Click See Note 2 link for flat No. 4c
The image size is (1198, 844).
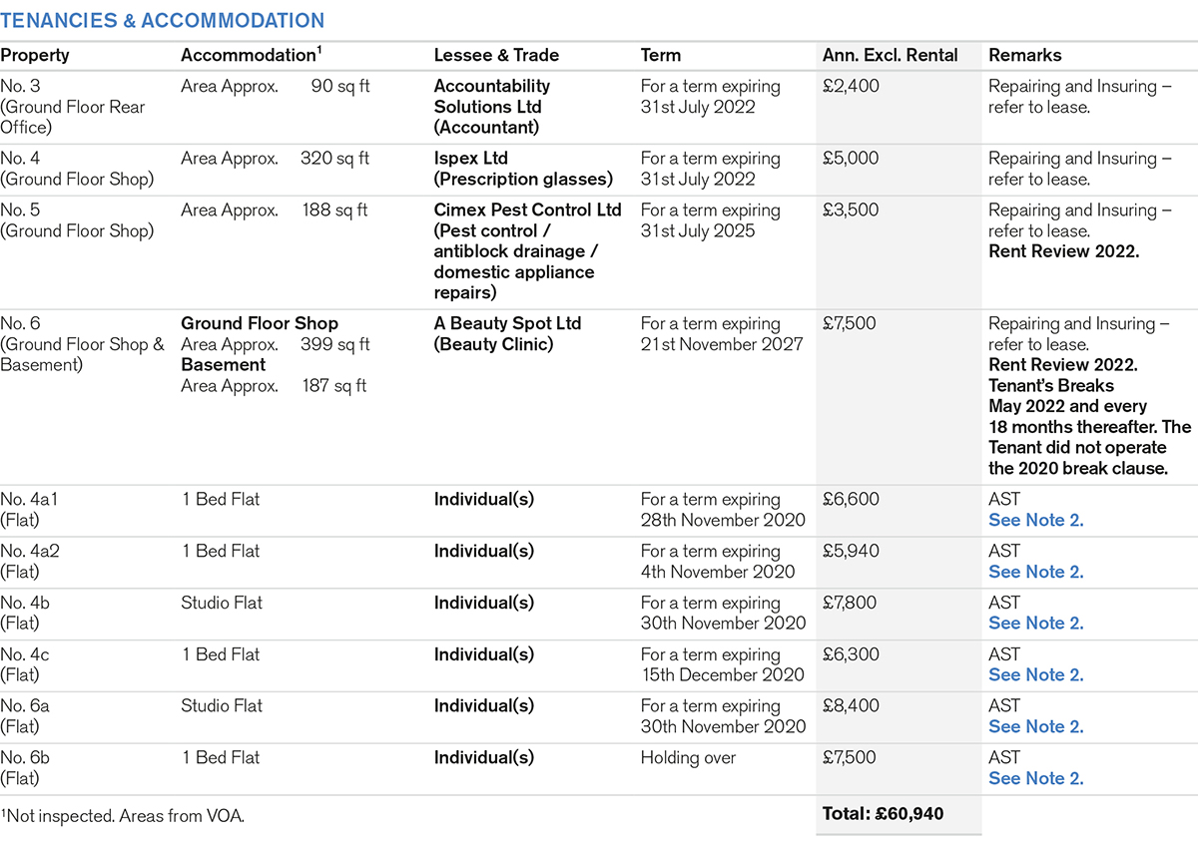pos(1035,675)
